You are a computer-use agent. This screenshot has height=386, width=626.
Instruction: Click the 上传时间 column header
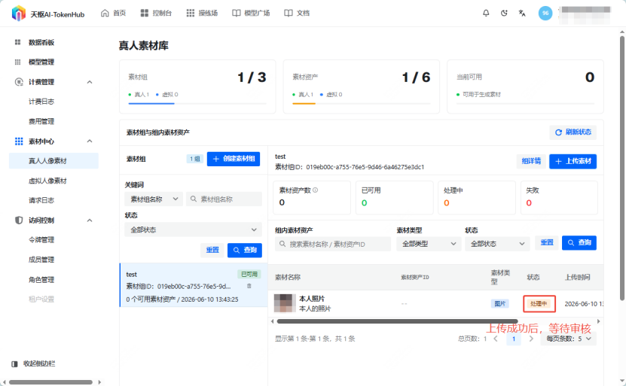pos(577,277)
